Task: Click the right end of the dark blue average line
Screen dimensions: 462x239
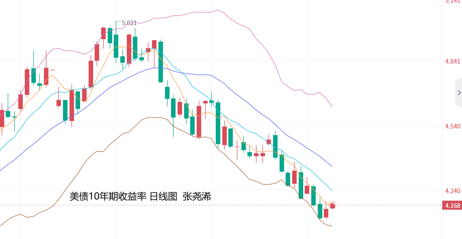Action: pyautogui.click(x=332, y=166)
